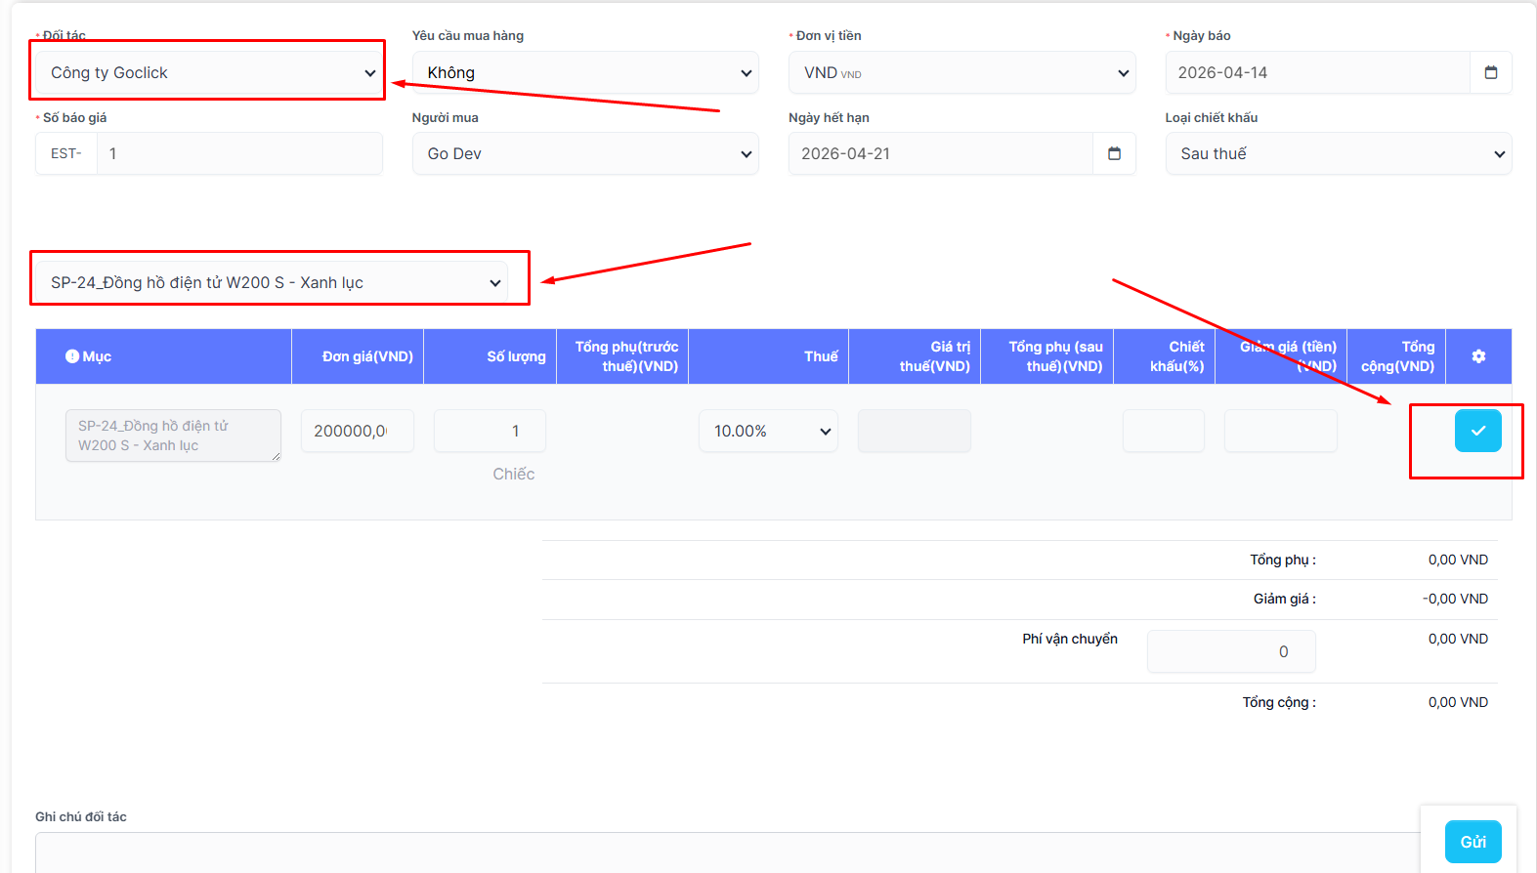Expand the Đối tác dropdown Công ty Goclick
This screenshot has height=873, width=1537.
pyautogui.click(x=210, y=72)
